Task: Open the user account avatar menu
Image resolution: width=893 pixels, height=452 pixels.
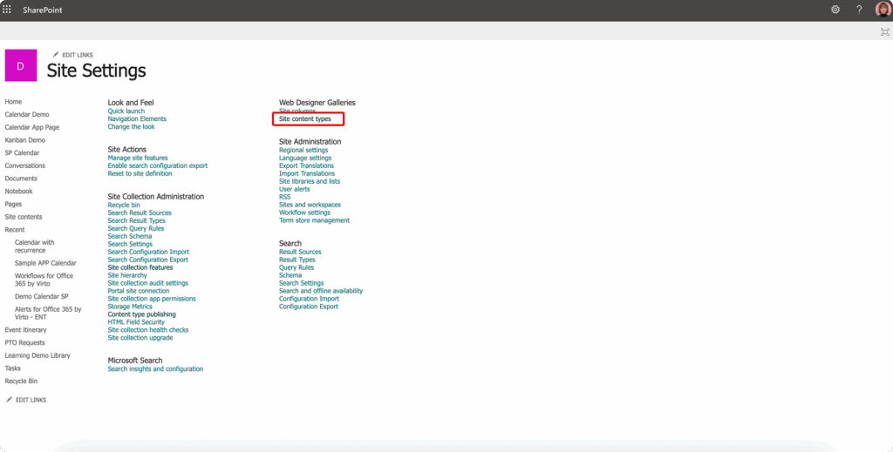Action: pos(883,10)
